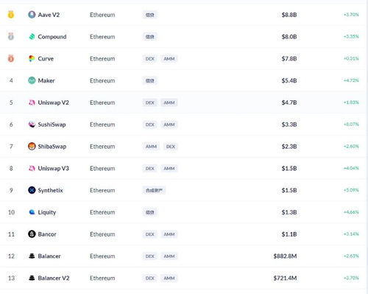Click the Synthetix category tag
The height and width of the screenshot is (294, 368).
(x=154, y=190)
